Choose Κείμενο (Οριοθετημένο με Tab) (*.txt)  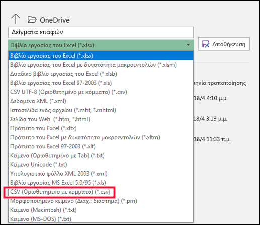(101, 156)
